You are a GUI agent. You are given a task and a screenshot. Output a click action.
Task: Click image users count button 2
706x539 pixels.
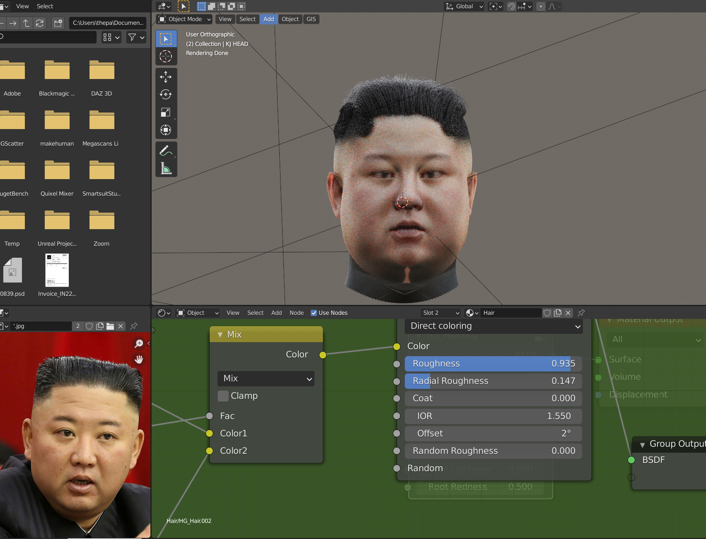tap(78, 326)
